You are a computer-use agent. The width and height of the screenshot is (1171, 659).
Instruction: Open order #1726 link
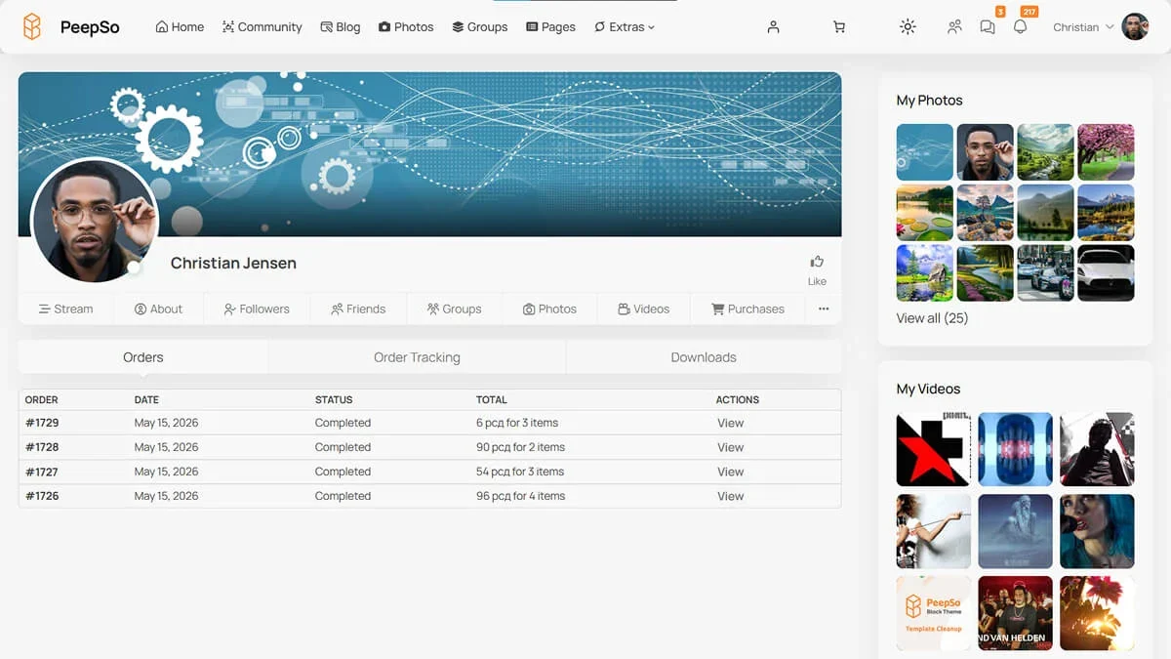click(x=42, y=496)
